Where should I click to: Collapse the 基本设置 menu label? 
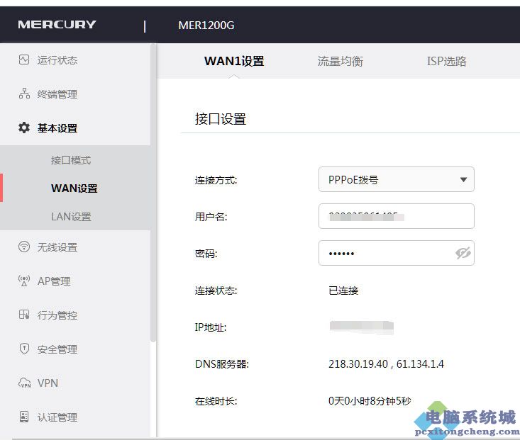pyautogui.click(x=57, y=128)
